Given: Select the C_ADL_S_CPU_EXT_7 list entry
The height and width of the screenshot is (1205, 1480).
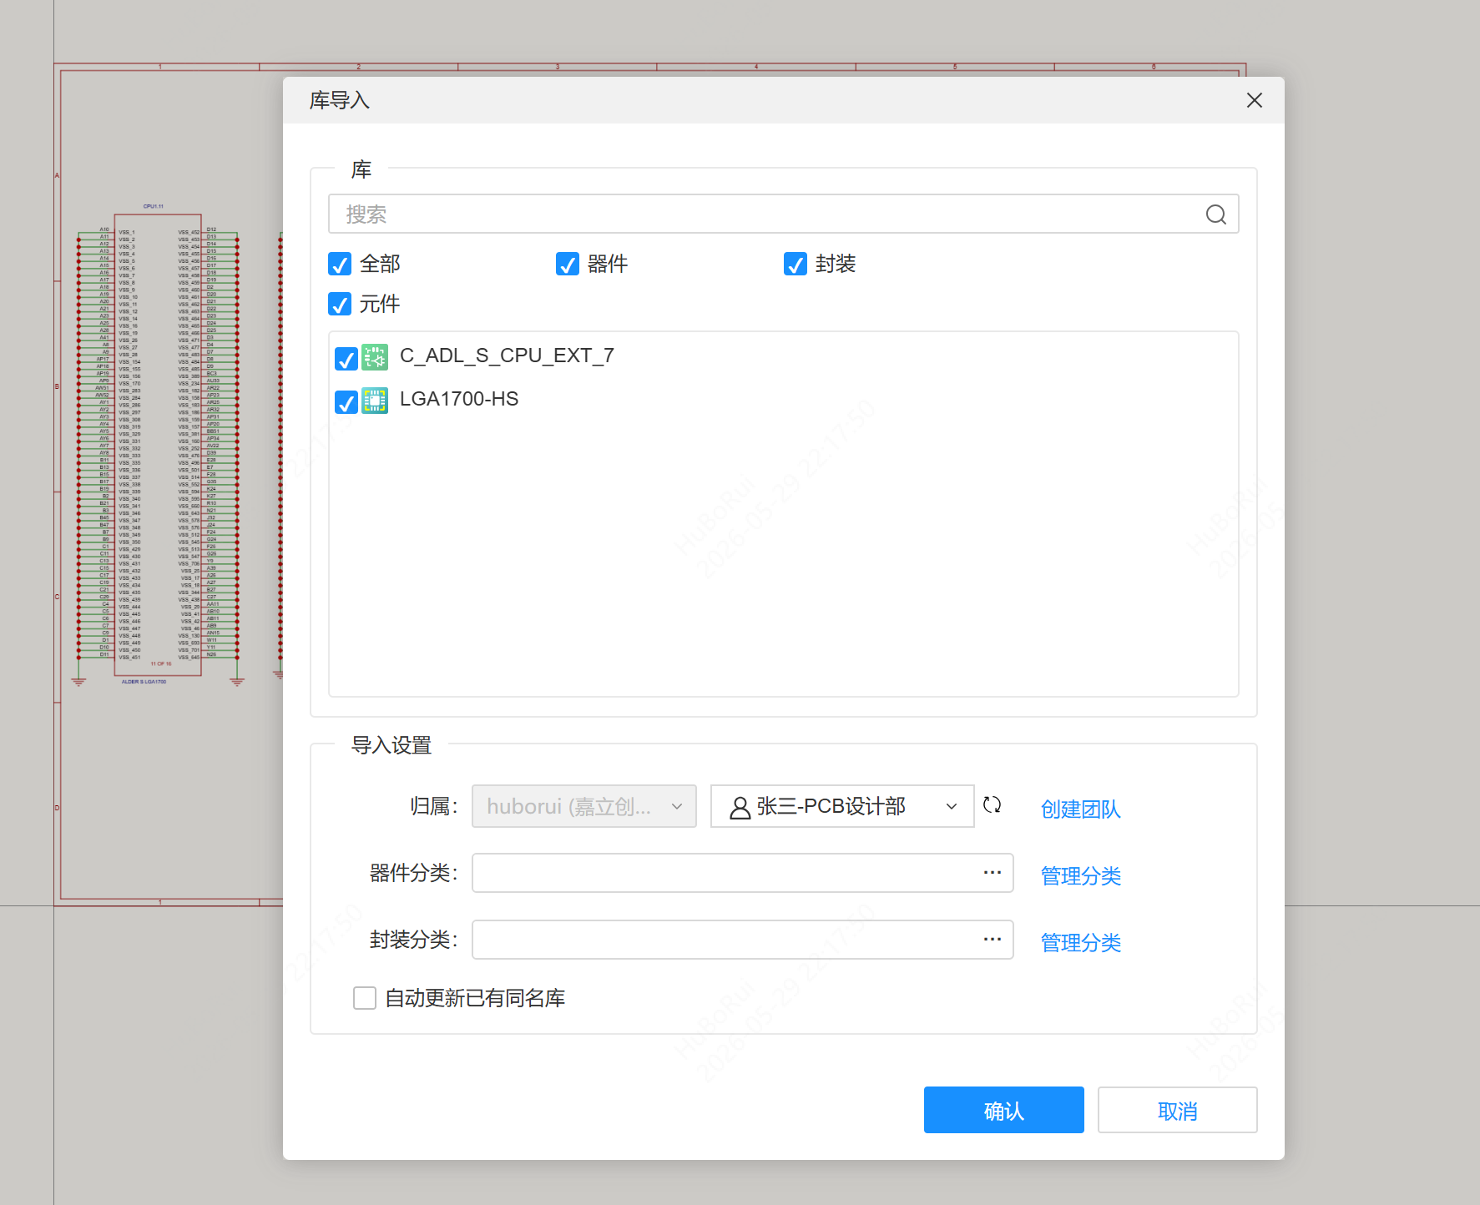Looking at the screenshot, I should point(507,356).
